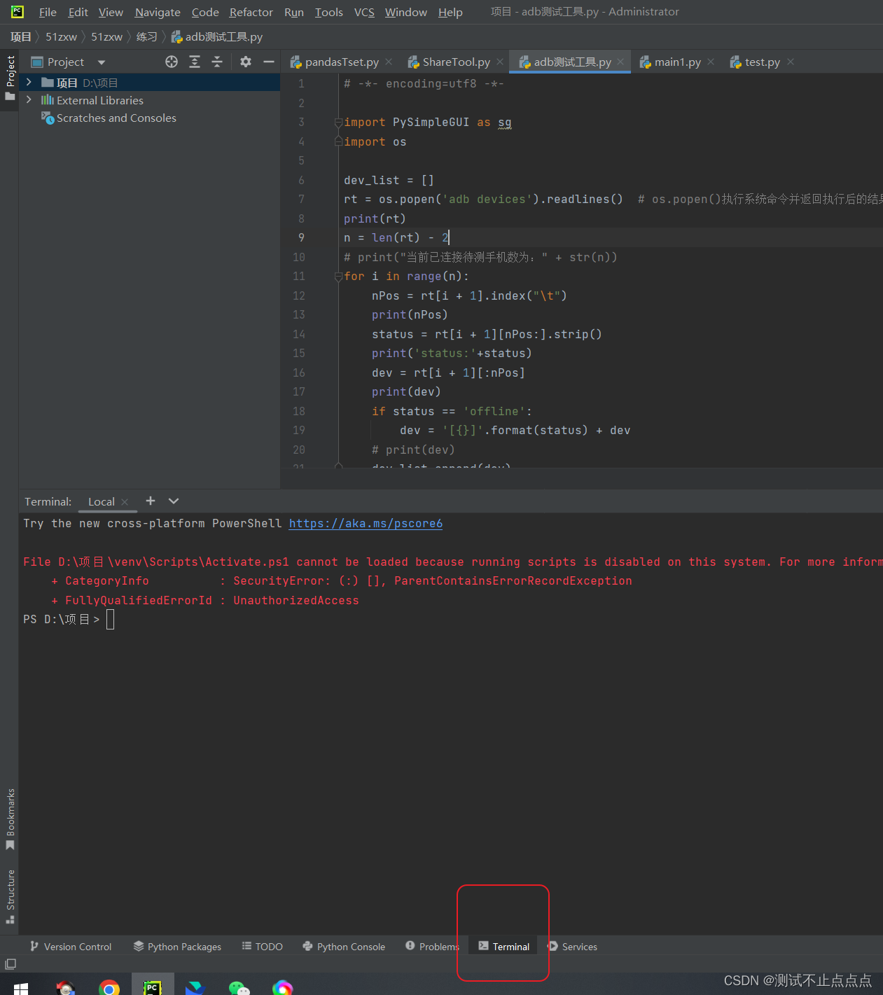
Task: Open the Navigate menu
Action: (x=158, y=12)
